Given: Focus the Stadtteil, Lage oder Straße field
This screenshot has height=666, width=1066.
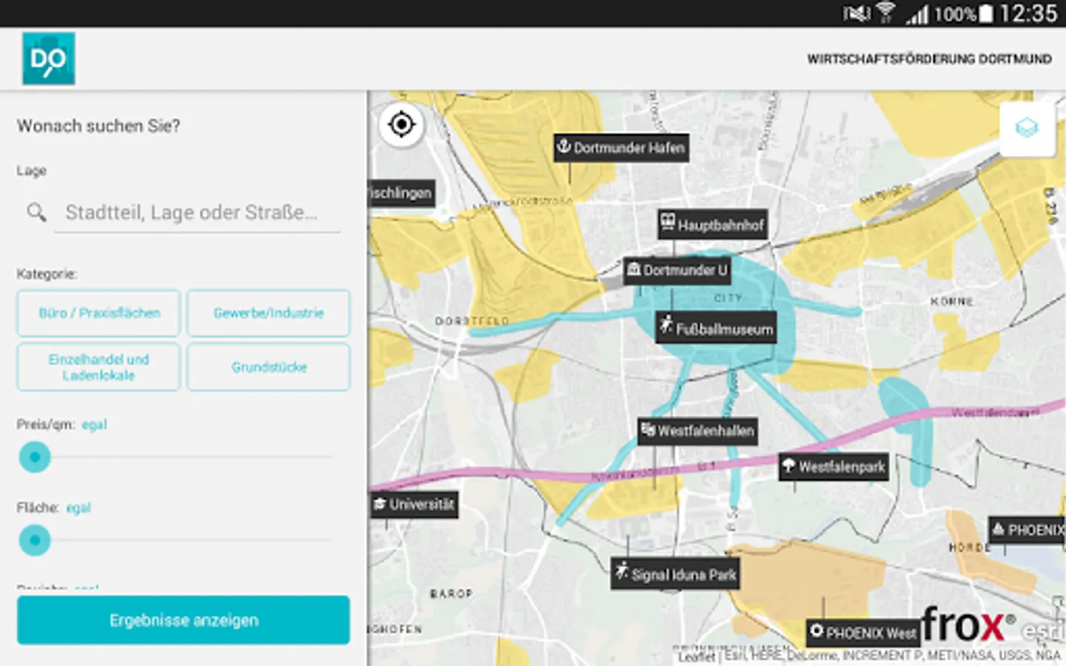Looking at the screenshot, I should click(x=197, y=213).
